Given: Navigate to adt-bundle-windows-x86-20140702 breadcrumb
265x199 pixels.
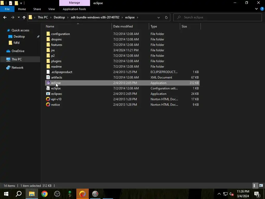Looking at the screenshot, I should (x=95, y=17).
